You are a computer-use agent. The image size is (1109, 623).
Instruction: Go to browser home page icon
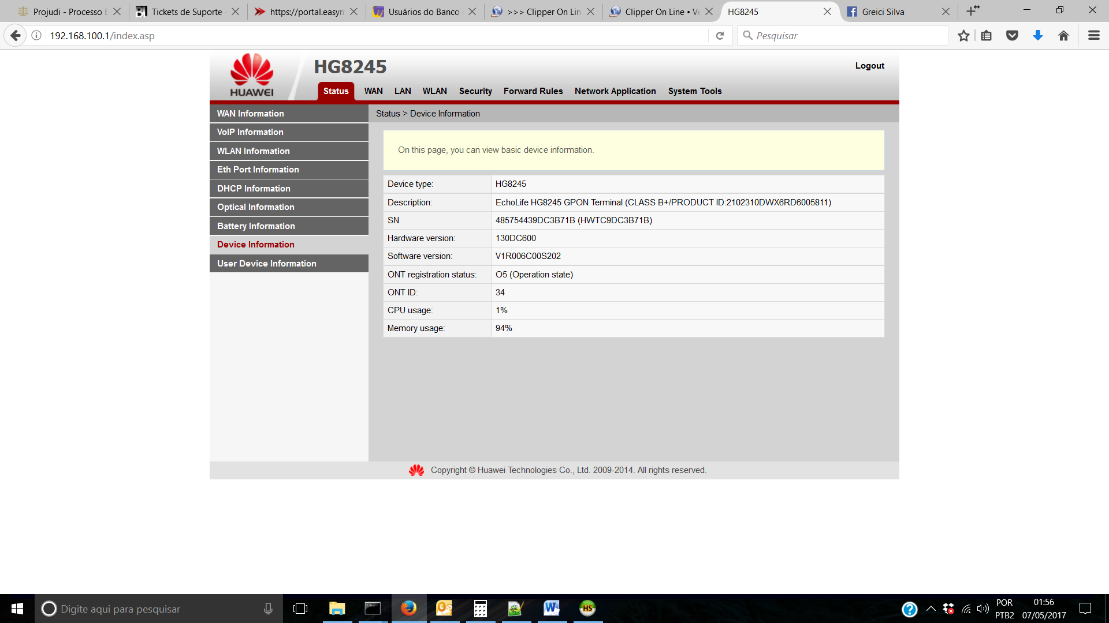[x=1063, y=36]
